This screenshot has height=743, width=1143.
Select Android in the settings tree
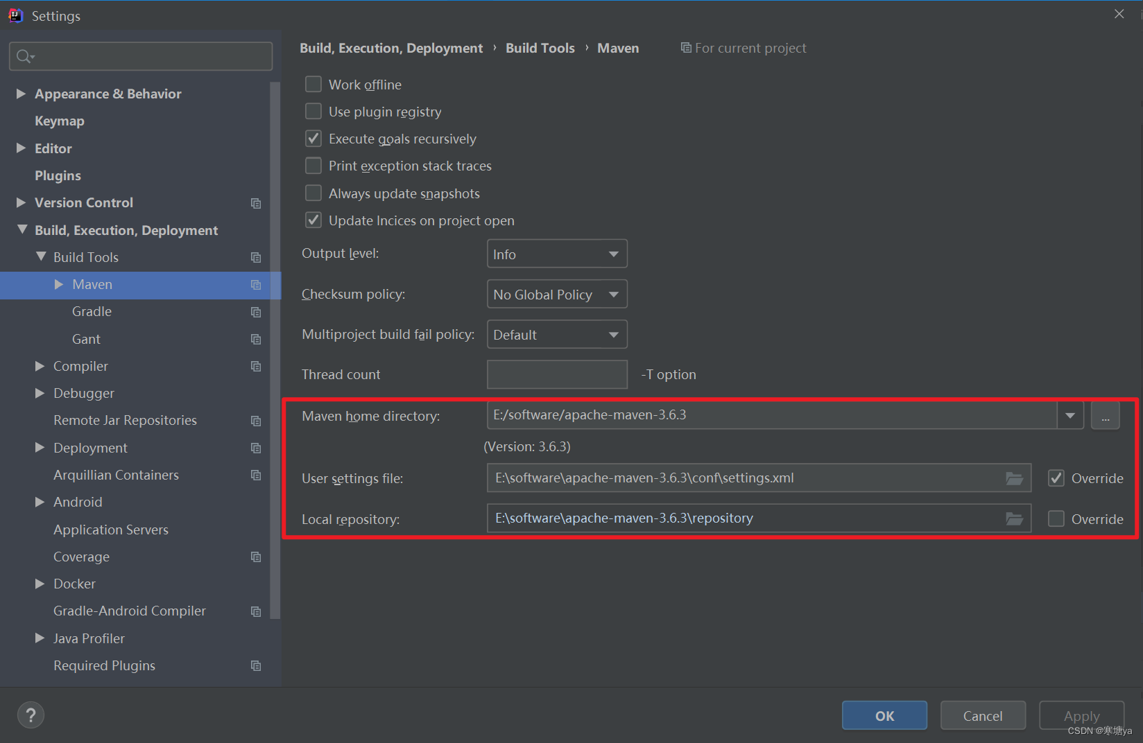coord(78,502)
